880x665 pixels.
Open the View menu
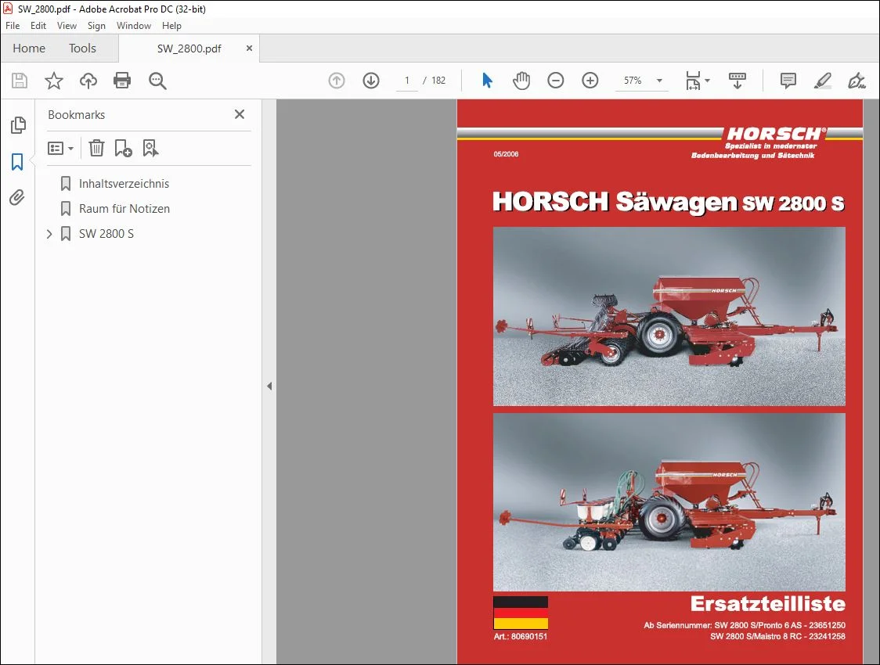click(x=67, y=26)
